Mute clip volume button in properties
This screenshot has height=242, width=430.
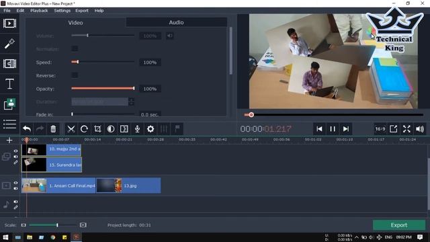(170, 36)
